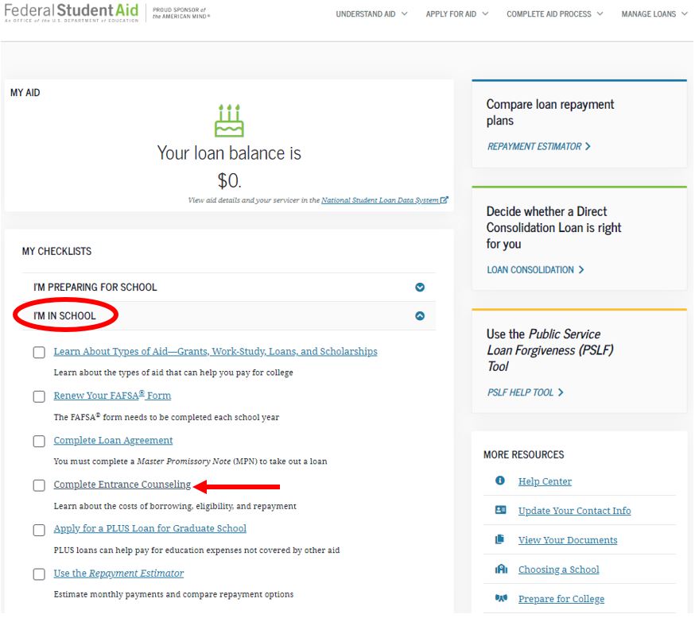Screen dimensions: 695x618
Task: Click the MY AID heading
Action: click(25, 92)
